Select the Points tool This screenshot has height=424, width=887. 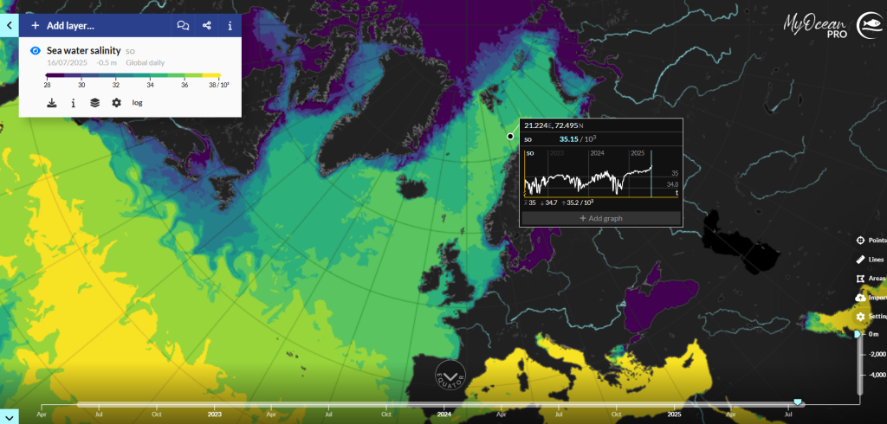click(871, 241)
